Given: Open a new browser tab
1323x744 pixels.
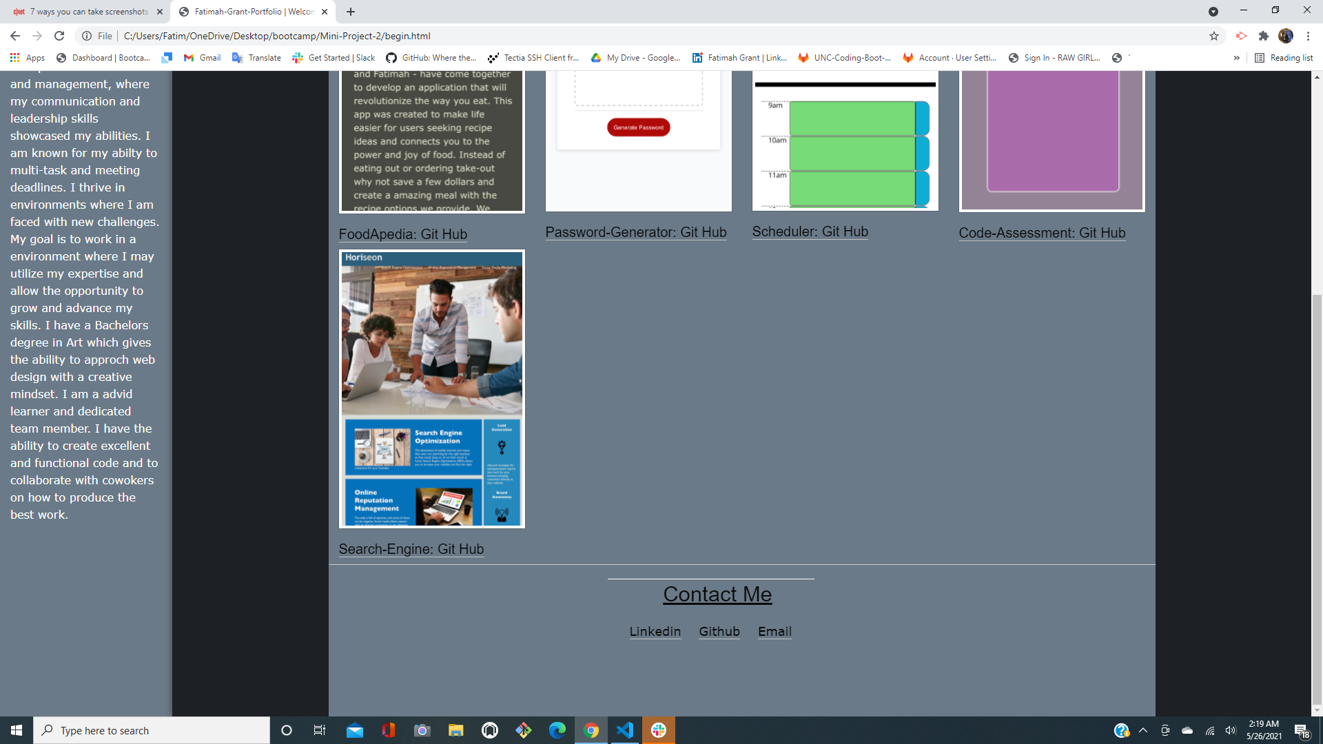Looking at the screenshot, I should (351, 12).
